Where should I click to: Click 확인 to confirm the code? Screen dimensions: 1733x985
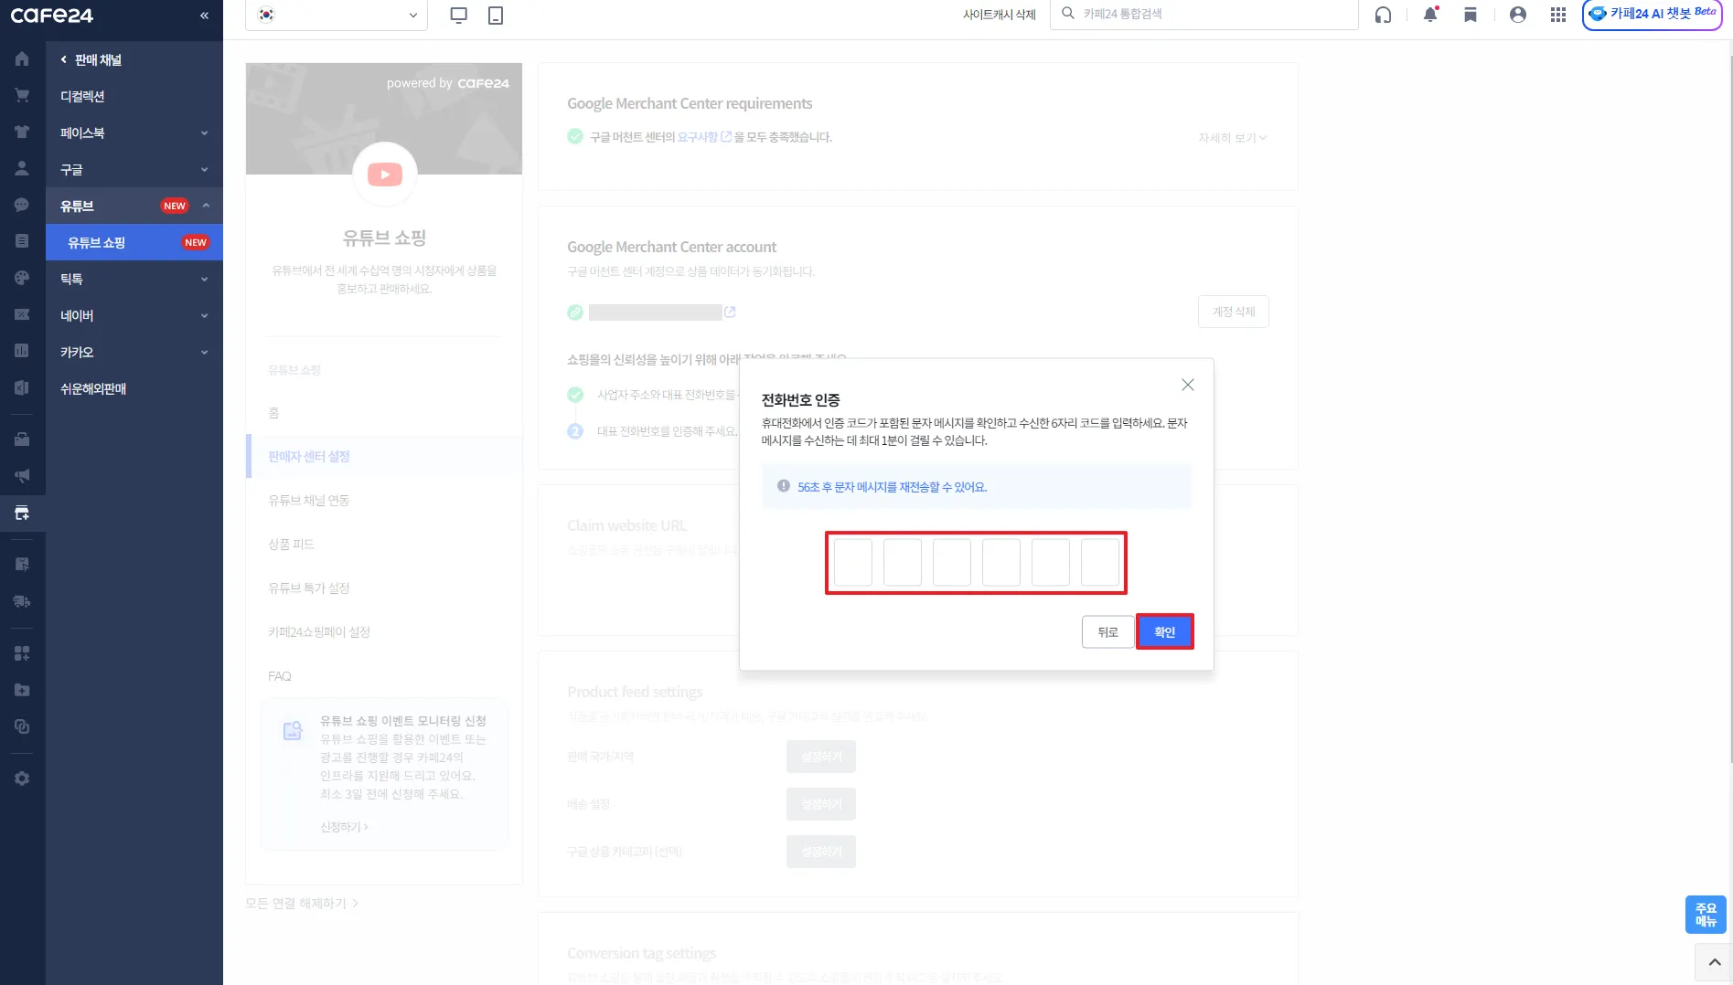tap(1164, 631)
